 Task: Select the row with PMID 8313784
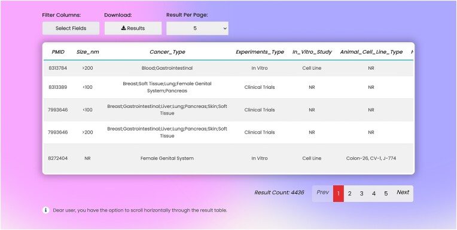(x=228, y=69)
